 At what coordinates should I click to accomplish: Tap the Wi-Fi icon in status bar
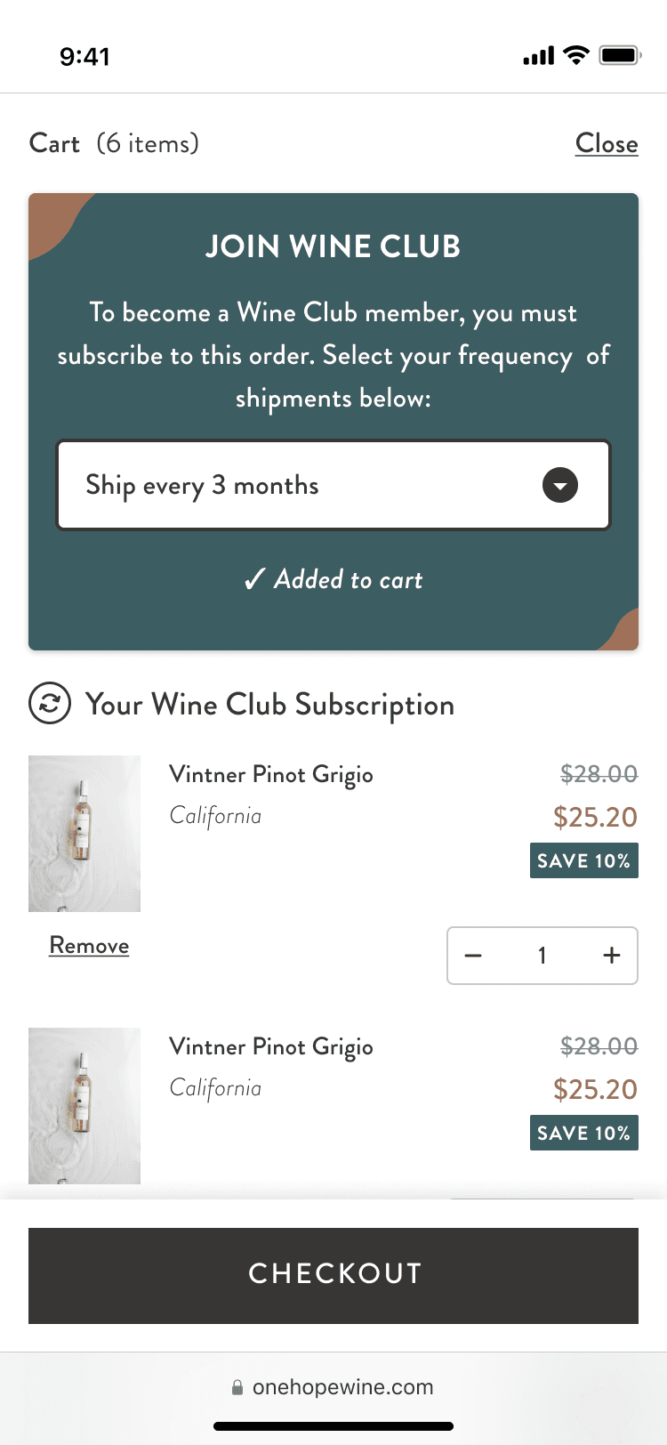[x=577, y=56]
